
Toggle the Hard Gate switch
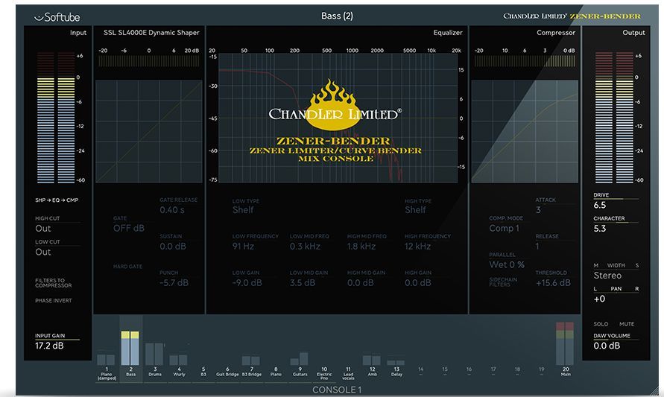pos(127,266)
